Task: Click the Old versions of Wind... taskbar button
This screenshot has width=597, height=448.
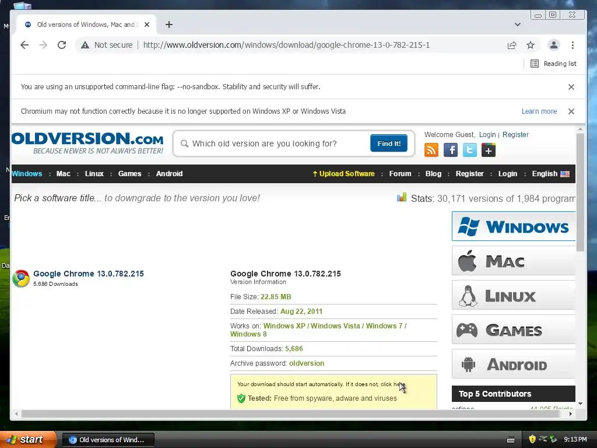Action: tap(108, 440)
